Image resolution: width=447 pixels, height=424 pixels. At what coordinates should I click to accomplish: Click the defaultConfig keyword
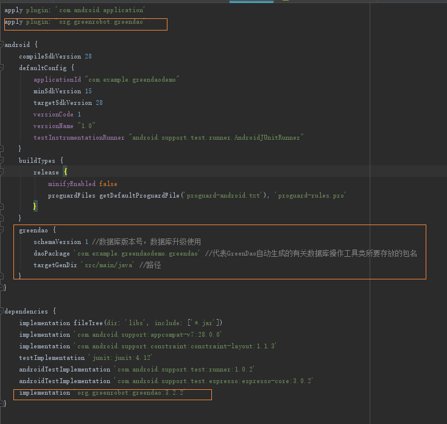pos(43,68)
